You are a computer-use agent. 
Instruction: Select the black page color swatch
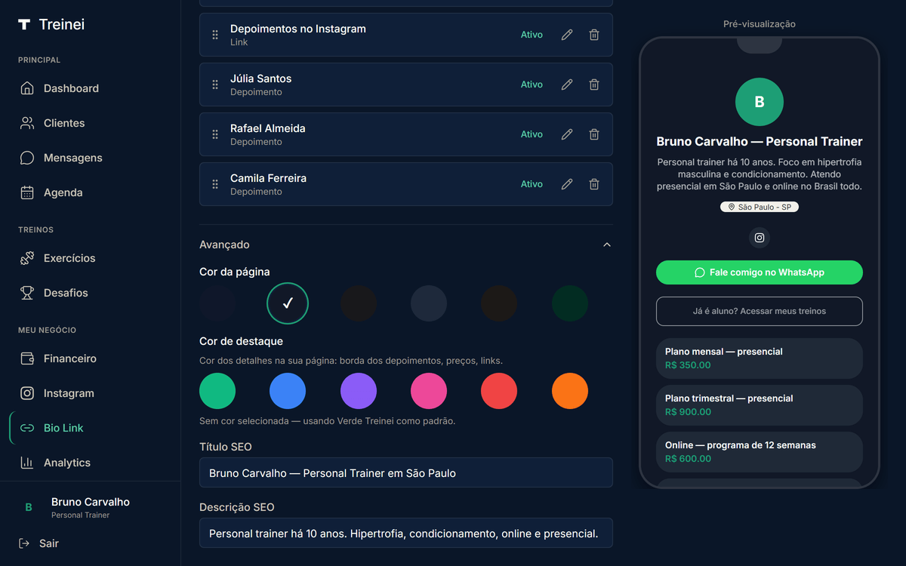359,303
